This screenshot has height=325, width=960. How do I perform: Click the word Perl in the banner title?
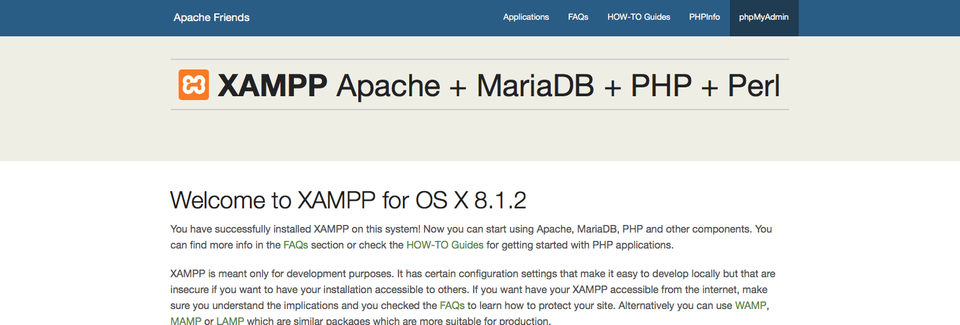[755, 85]
